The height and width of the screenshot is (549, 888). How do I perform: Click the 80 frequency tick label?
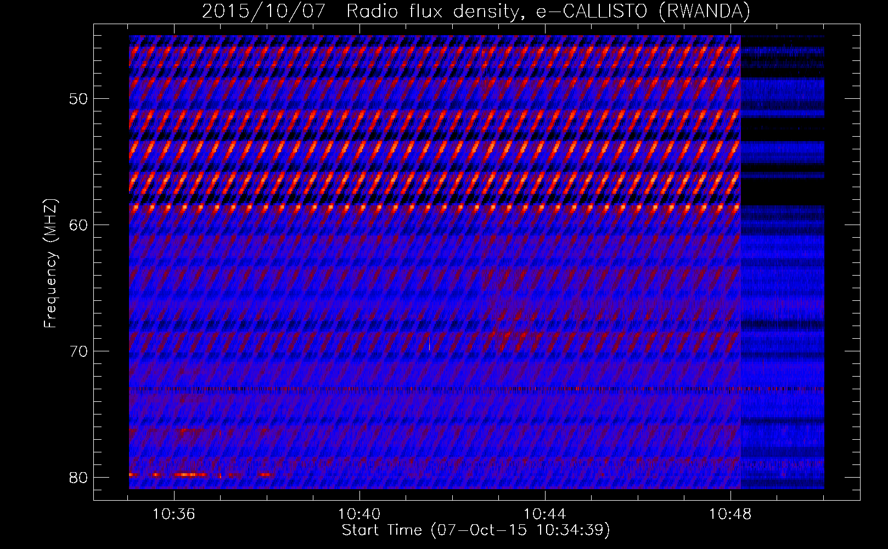78,478
